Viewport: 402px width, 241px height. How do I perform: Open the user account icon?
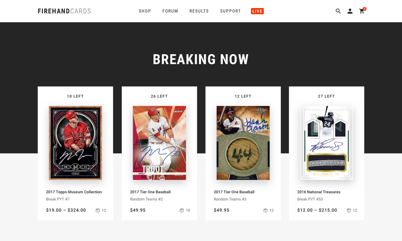350,11
